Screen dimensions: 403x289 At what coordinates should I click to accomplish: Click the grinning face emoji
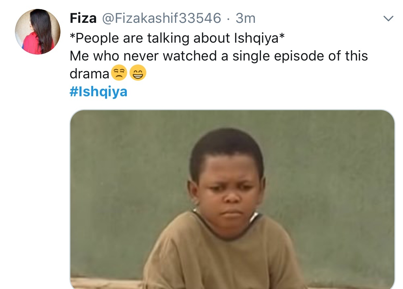[138, 73]
